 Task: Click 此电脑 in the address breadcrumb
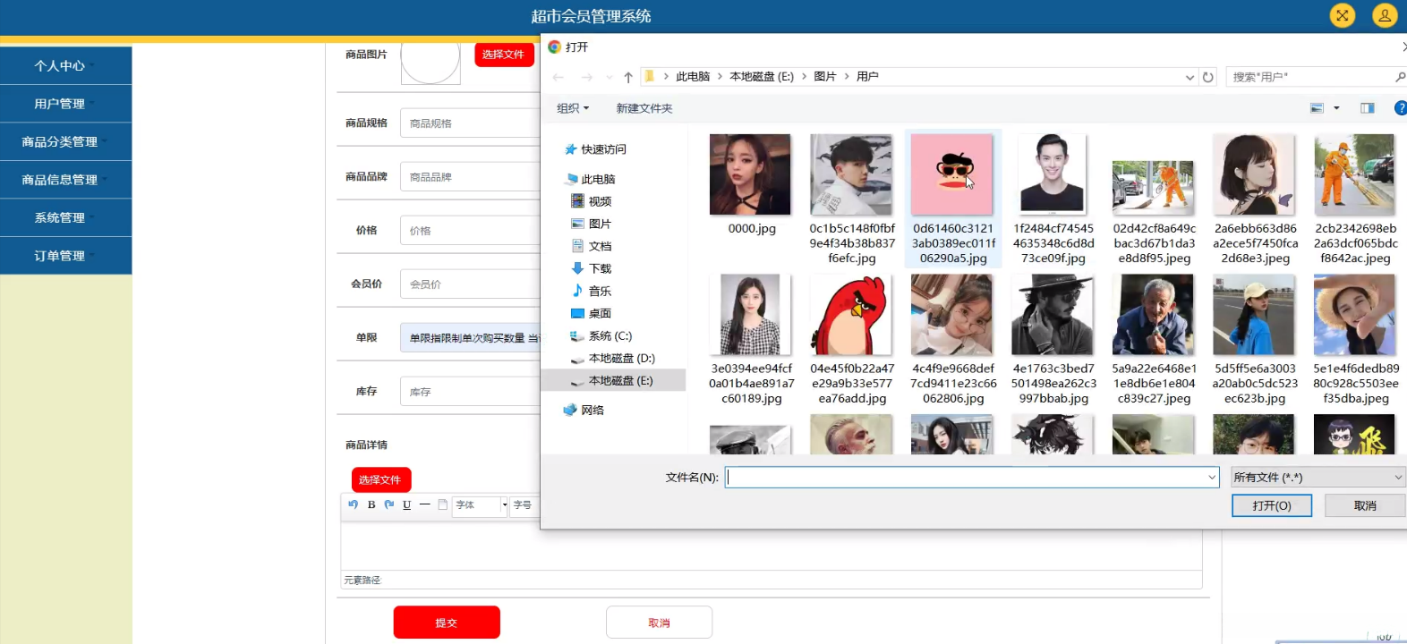(693, 77)
